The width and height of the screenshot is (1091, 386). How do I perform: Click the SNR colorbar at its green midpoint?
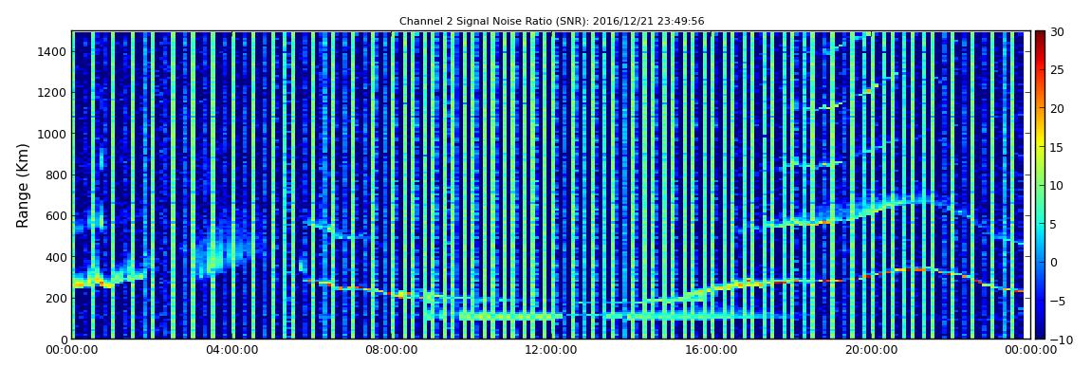[x=1040, y=185]
